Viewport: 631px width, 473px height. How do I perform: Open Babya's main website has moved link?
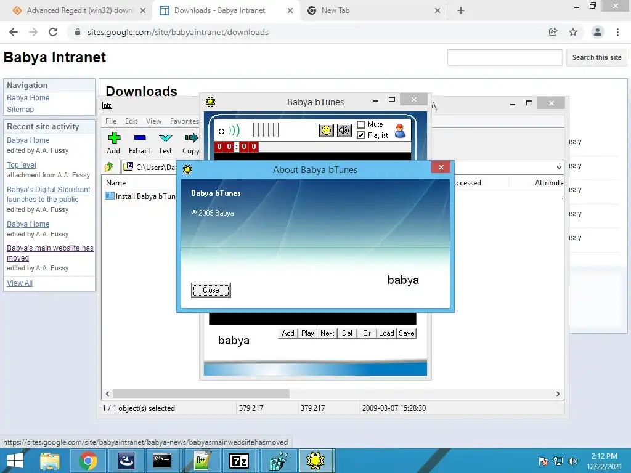[x=50, y=253]
